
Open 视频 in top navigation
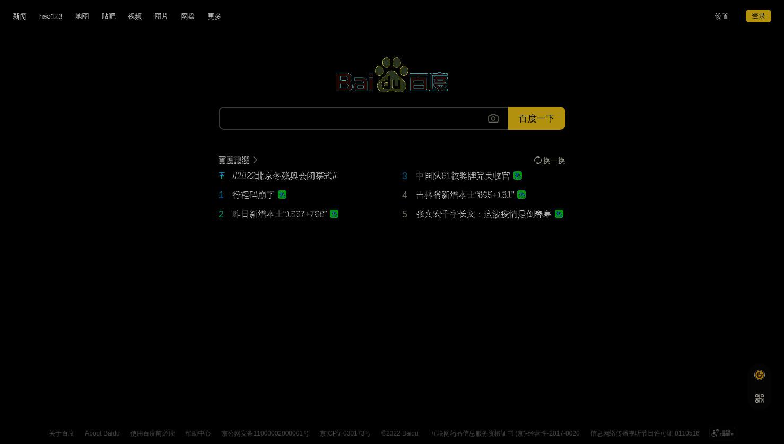tap(135, 16)
